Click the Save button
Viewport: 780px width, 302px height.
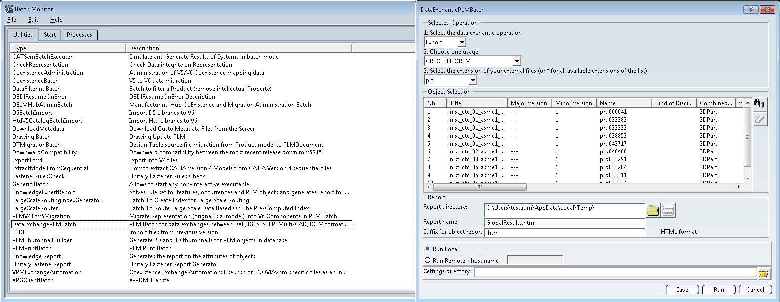(682, 290)
